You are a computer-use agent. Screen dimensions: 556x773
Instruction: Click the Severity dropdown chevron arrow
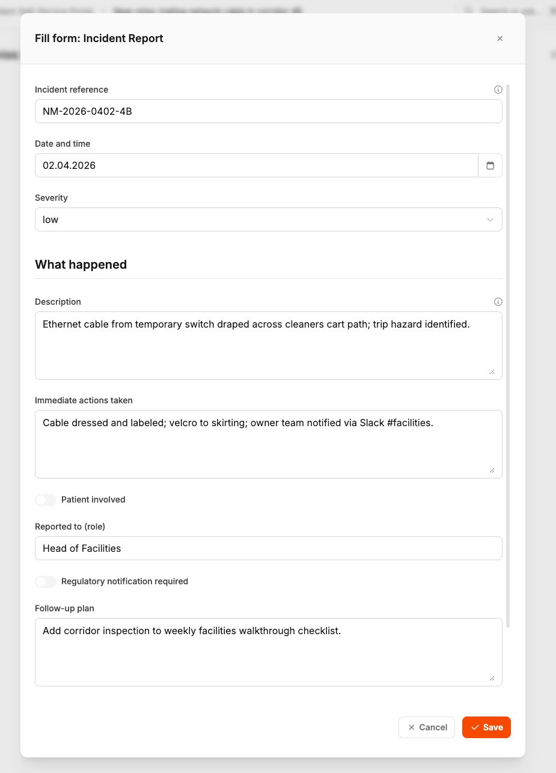pyautogui.click(x=490, y=219)
